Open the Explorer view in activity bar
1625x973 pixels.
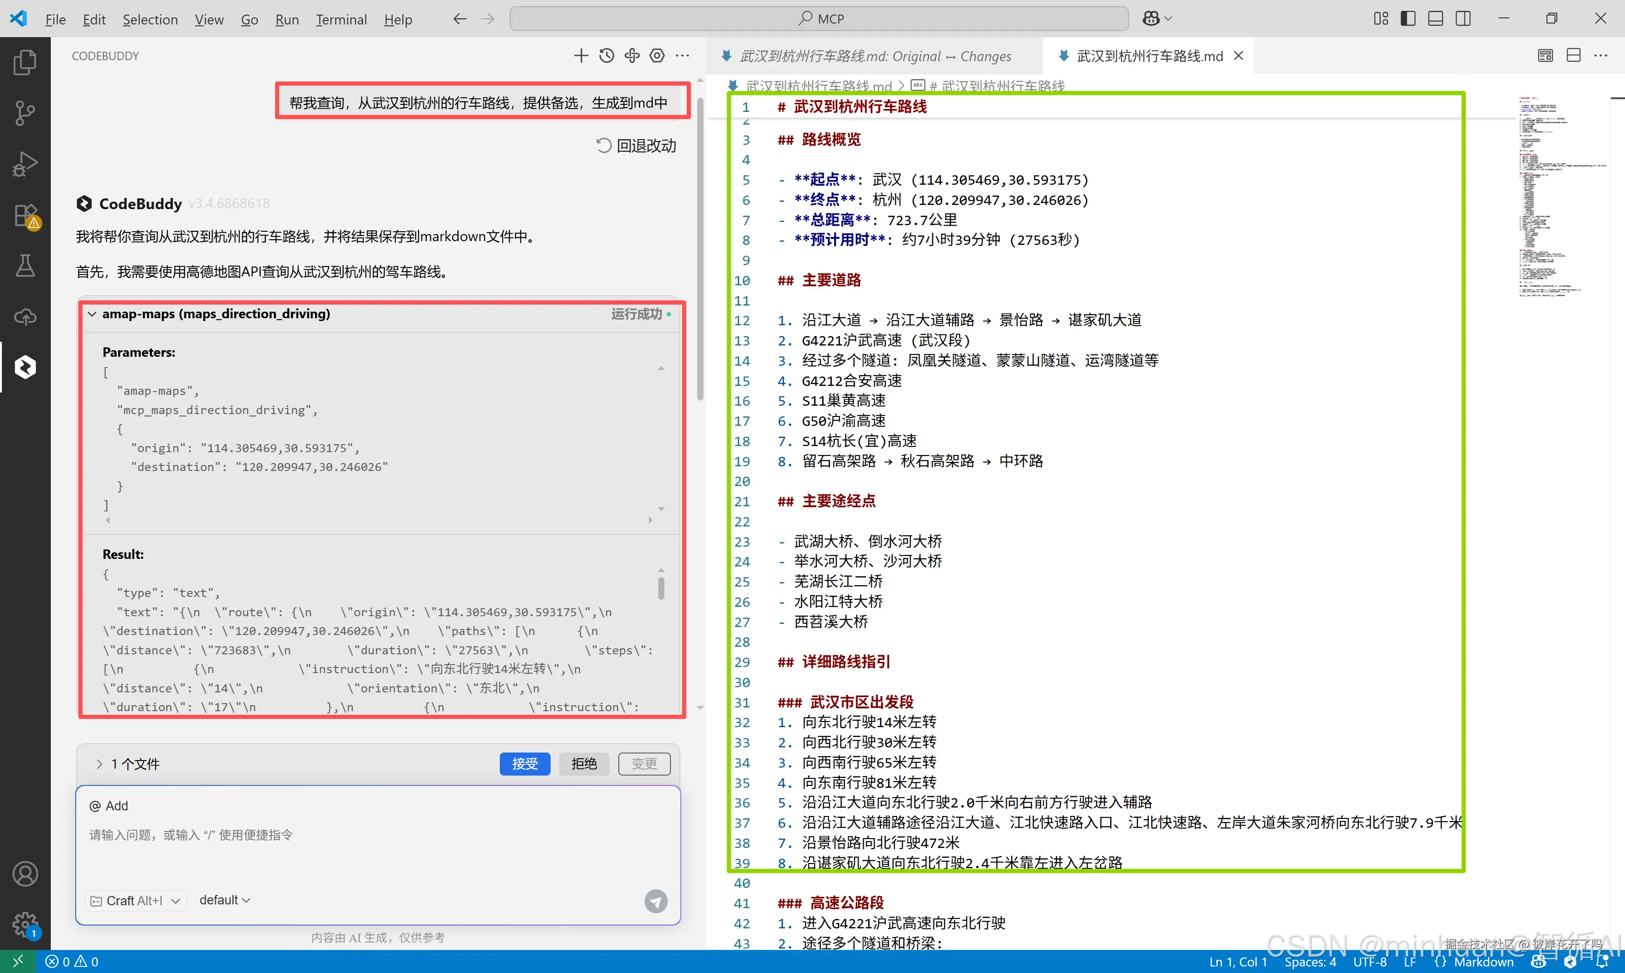[x=25, y=63]
